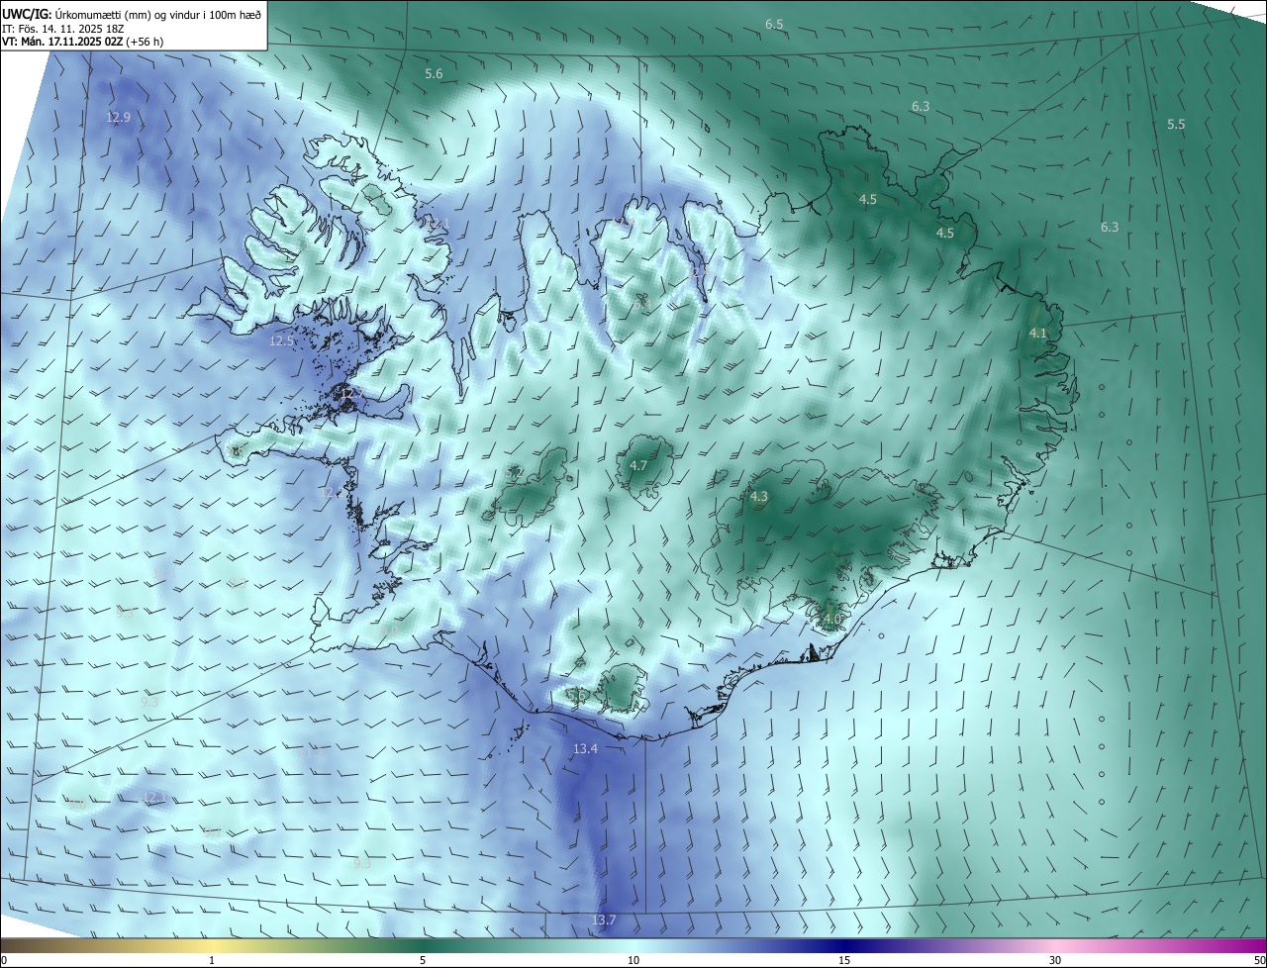Click the colorbar tick label 5
The width and height of the screenshot is (1267, 968).
(423, 960)
